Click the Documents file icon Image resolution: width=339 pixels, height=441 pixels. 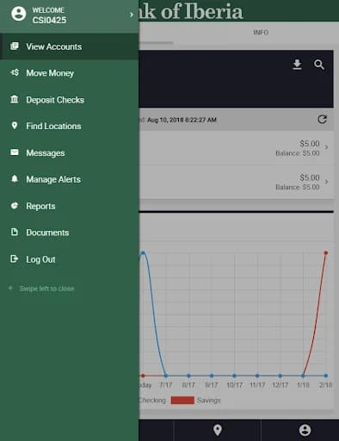pos(15,232)
